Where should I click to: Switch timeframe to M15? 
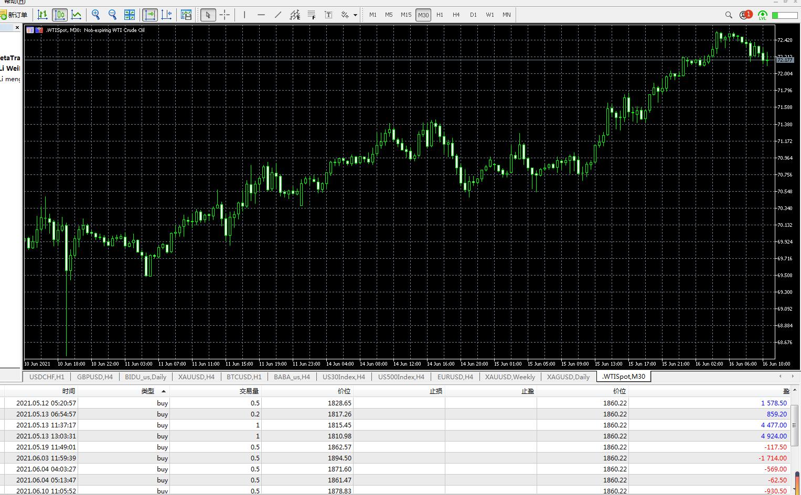[x=406, y=15]
